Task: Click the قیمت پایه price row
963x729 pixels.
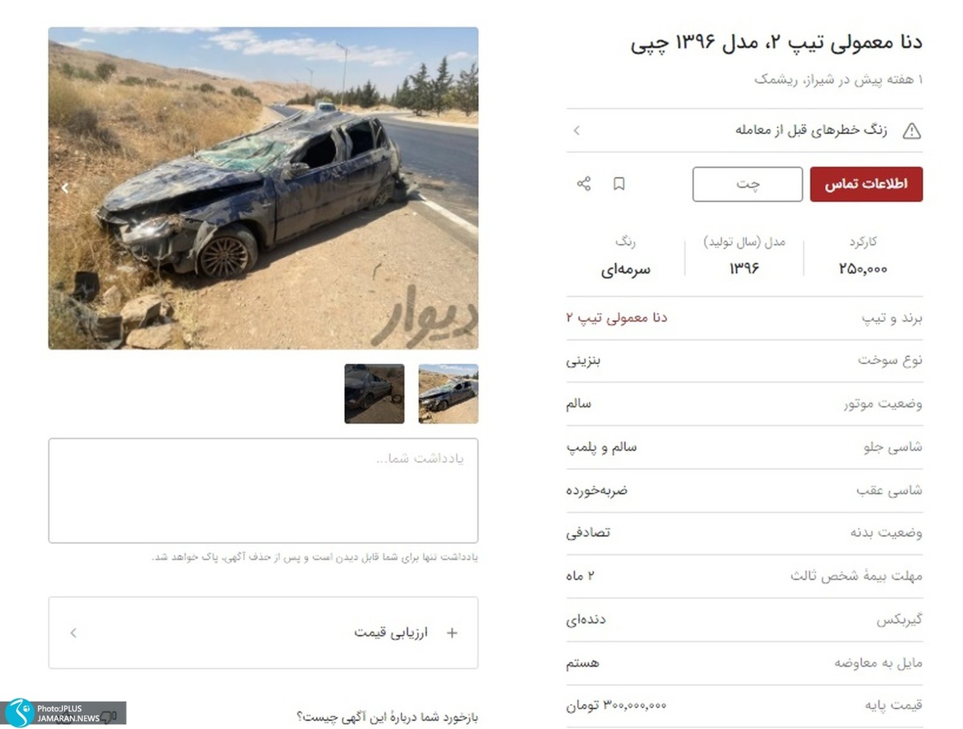Action: click(745, 706)
